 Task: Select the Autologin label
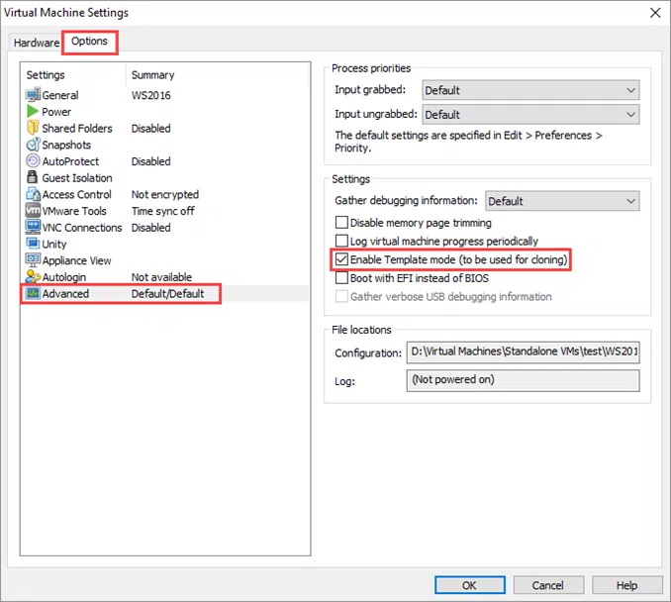click(x=64, y=277)
